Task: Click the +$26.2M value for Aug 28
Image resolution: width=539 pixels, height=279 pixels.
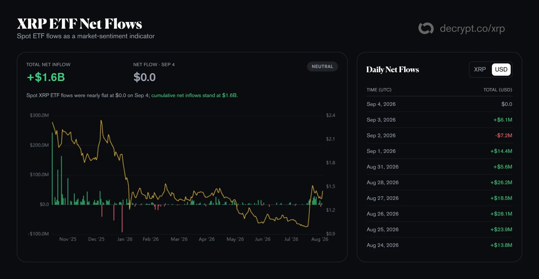Action: 501,183
